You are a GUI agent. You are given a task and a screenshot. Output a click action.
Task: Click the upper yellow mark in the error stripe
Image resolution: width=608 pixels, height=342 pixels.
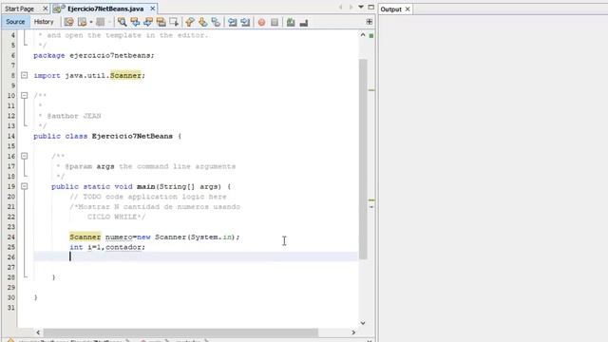coord(371,90)
